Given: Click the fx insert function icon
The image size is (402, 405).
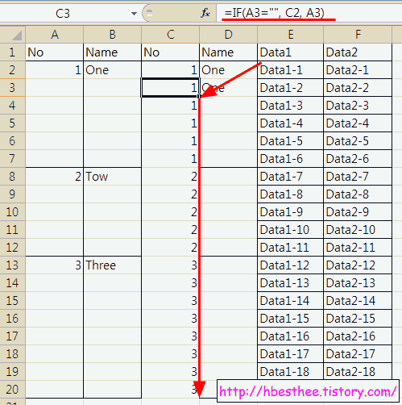Looking at the screenshot, I should coord(205,13).
